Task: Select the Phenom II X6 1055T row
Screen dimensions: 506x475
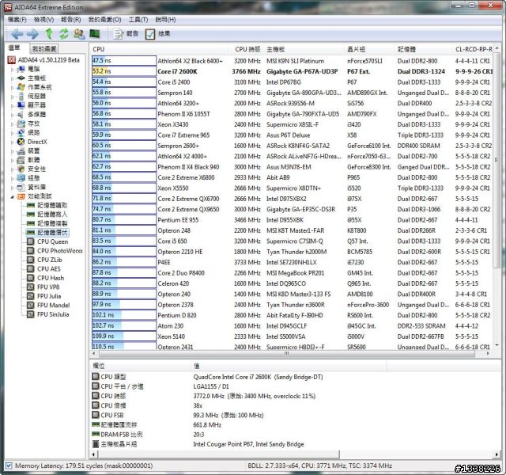Action: click(292, 114)
